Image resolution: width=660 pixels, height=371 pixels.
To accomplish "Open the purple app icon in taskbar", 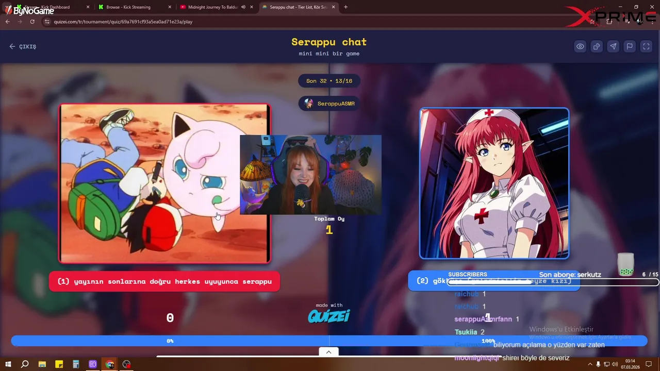I will [x=93, y=364].
